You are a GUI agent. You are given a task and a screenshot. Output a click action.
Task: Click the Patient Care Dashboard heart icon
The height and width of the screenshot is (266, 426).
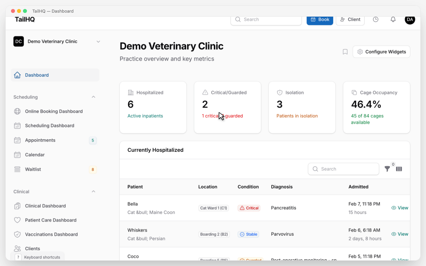tap(17, 220)
